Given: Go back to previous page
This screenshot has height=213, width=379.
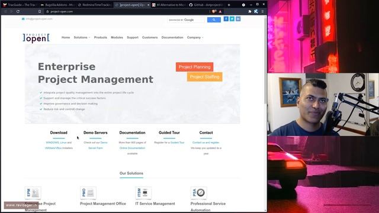Looking at the screenshot, I should click(x=5, y=11).
